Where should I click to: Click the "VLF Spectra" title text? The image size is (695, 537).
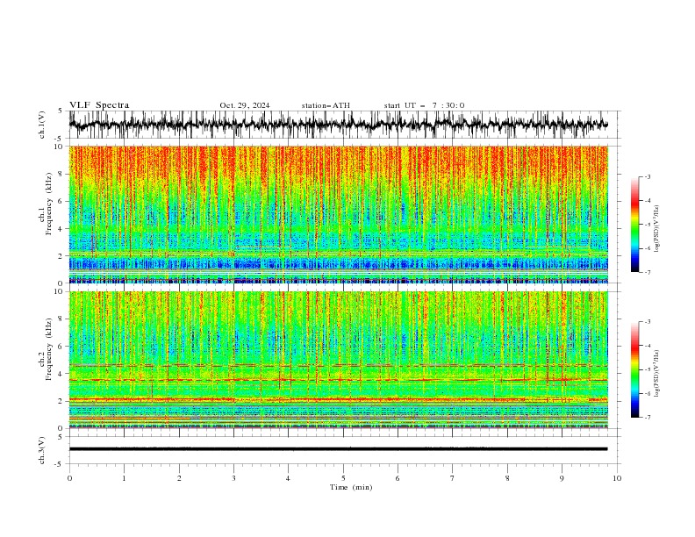[x=99, y=105]
